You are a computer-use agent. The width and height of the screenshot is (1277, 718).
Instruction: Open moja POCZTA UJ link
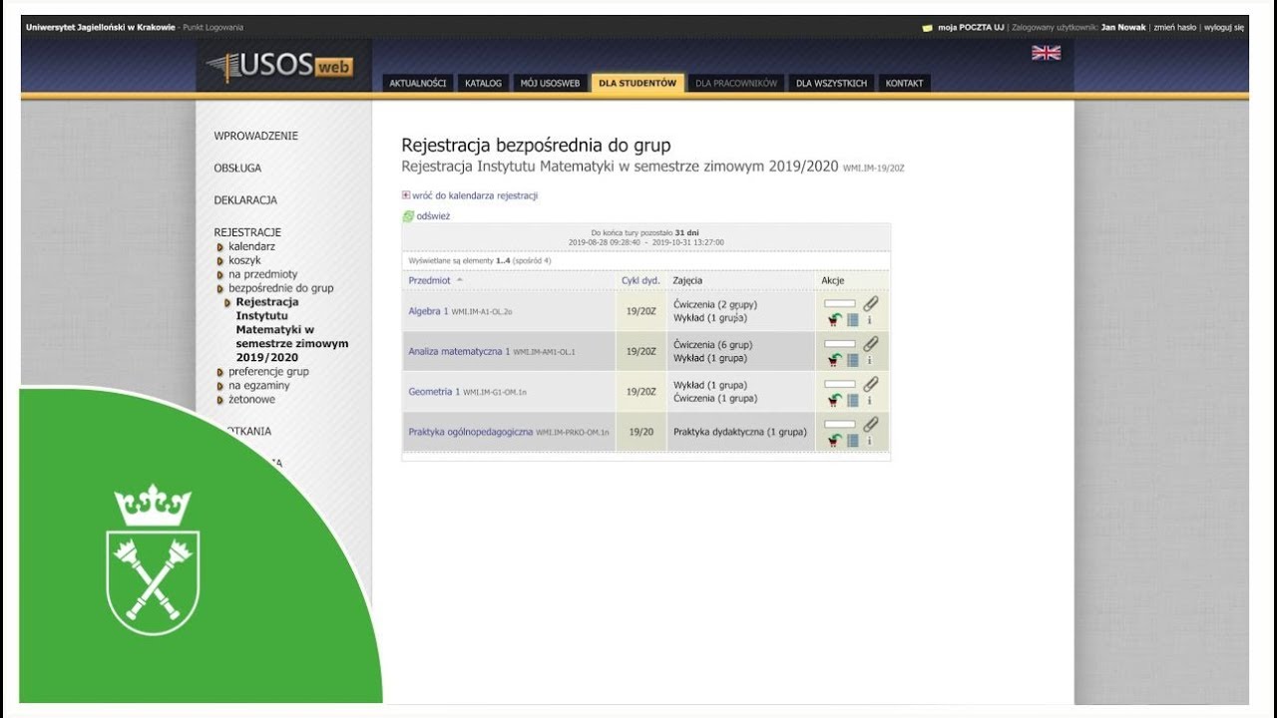coord(971,28)
